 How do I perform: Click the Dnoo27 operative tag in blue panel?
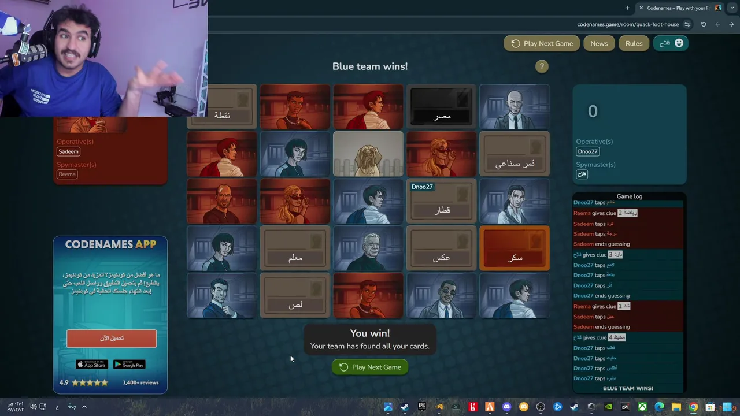(587, 151)
